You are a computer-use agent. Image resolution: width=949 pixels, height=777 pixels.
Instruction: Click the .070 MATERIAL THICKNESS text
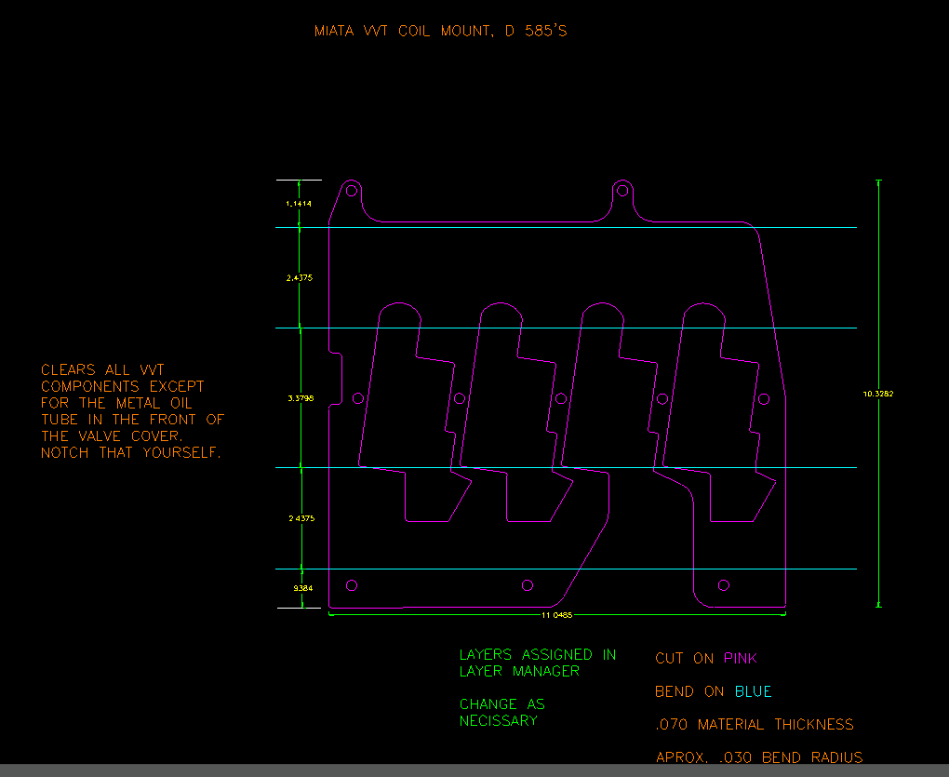coord(754,725)
